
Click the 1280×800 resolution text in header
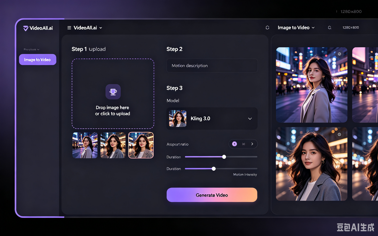coord(351,27)
